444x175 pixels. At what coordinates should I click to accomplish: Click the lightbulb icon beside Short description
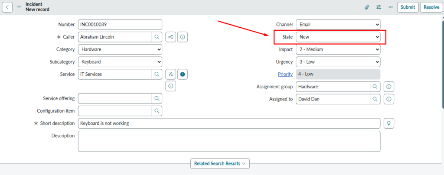coord(389,123)
